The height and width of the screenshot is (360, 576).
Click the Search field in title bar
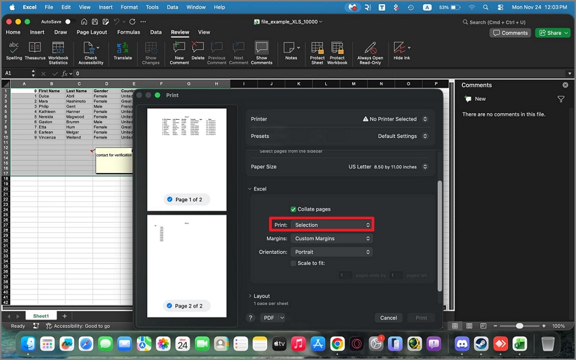pos(494,22)
